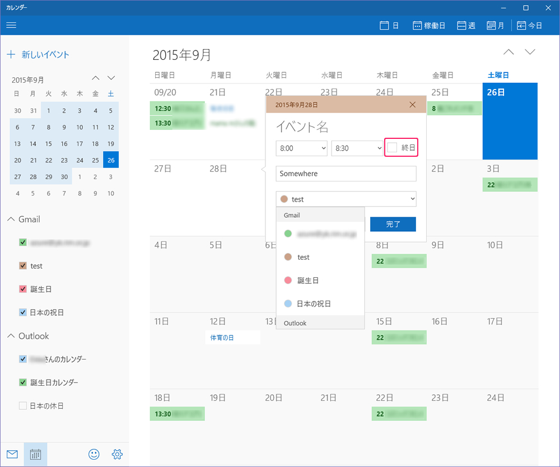The height and width of the screenshot is (467, 560).
Task: Switch to Month view (月)
Action: pyautogui.click(x=496, y=25)
